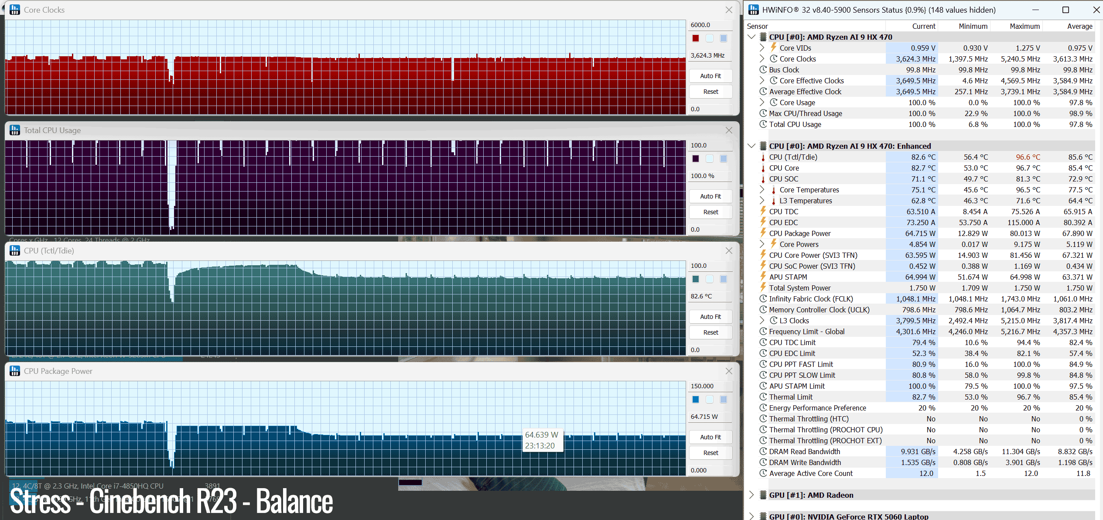Expand the GPU [#0]: NVIDIA GeForce RTX 5060 group

point(751,517)
